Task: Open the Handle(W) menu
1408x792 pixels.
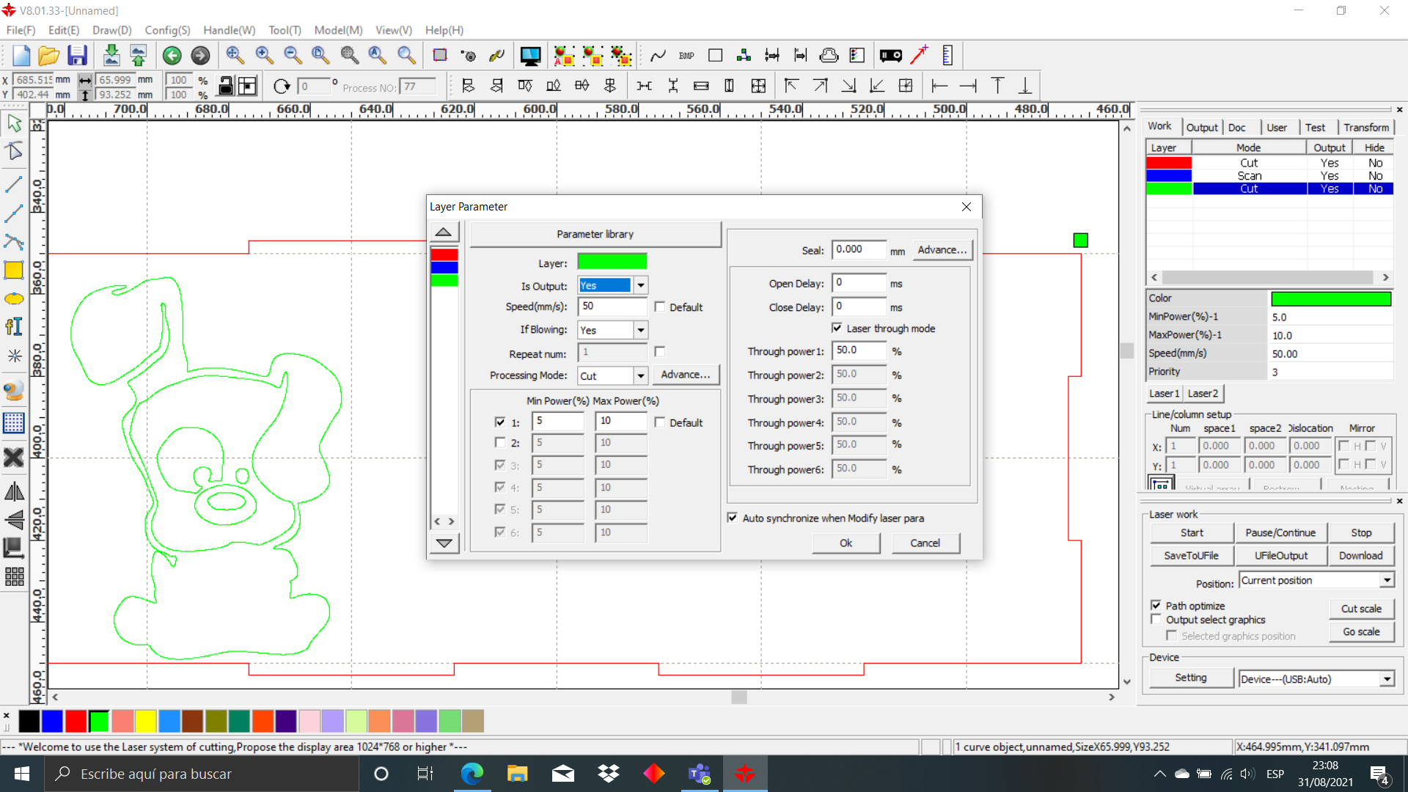Action: [x=229, y=30]
